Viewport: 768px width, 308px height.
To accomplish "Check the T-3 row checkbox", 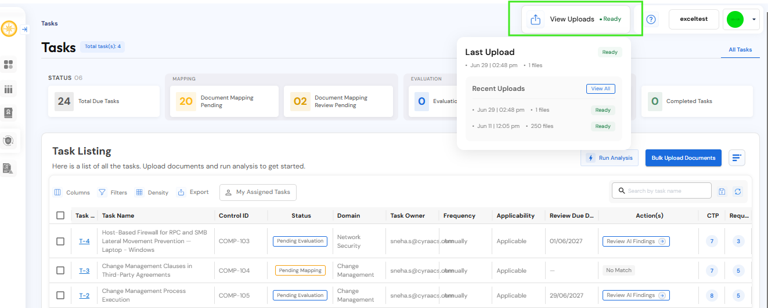I will pos(60,270).
